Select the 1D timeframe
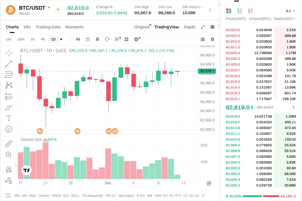 (x=53, y=39)
